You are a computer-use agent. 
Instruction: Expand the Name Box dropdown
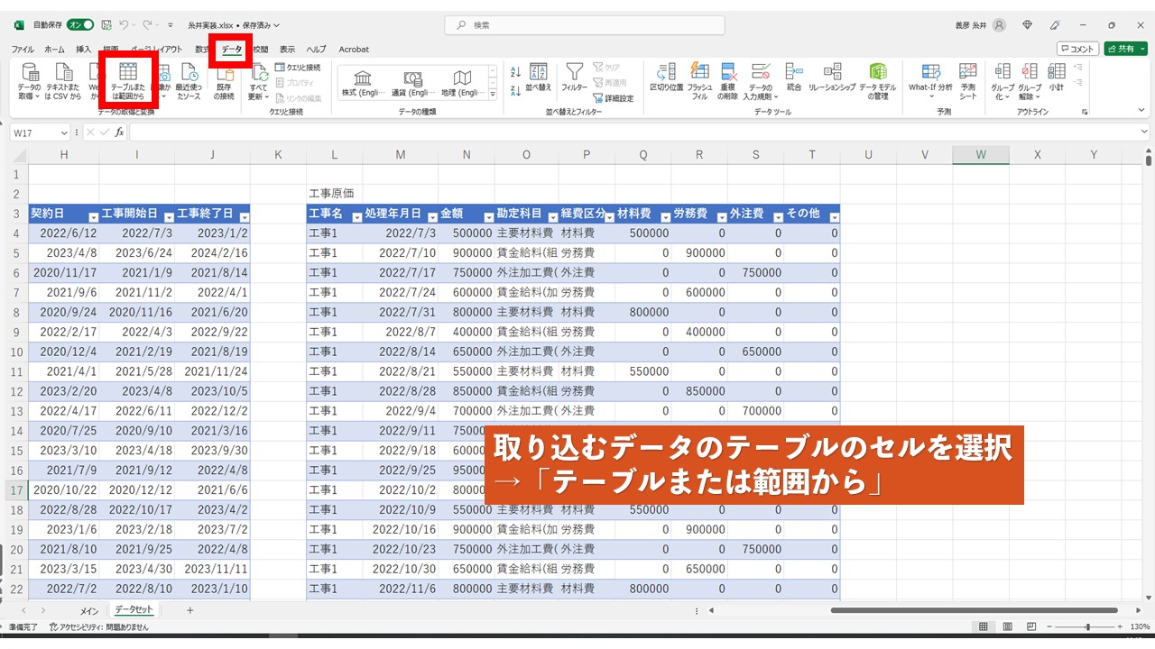[63, 133]
